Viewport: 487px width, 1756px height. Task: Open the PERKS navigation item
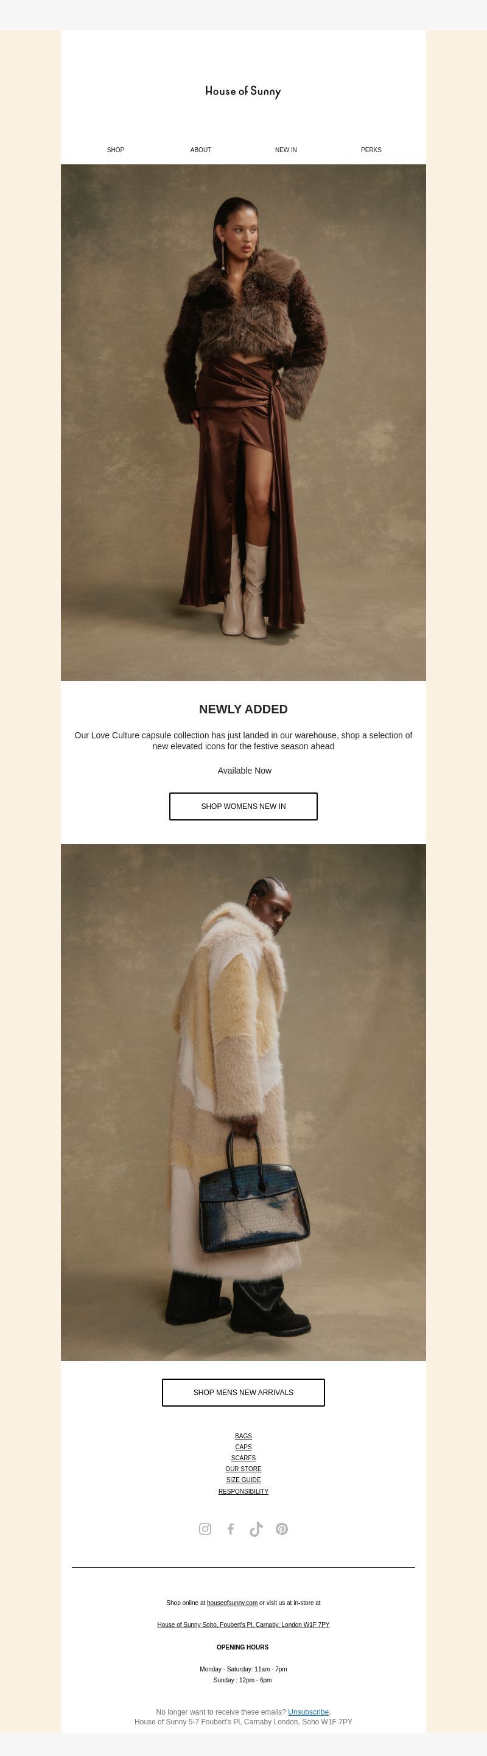(371, 150)
